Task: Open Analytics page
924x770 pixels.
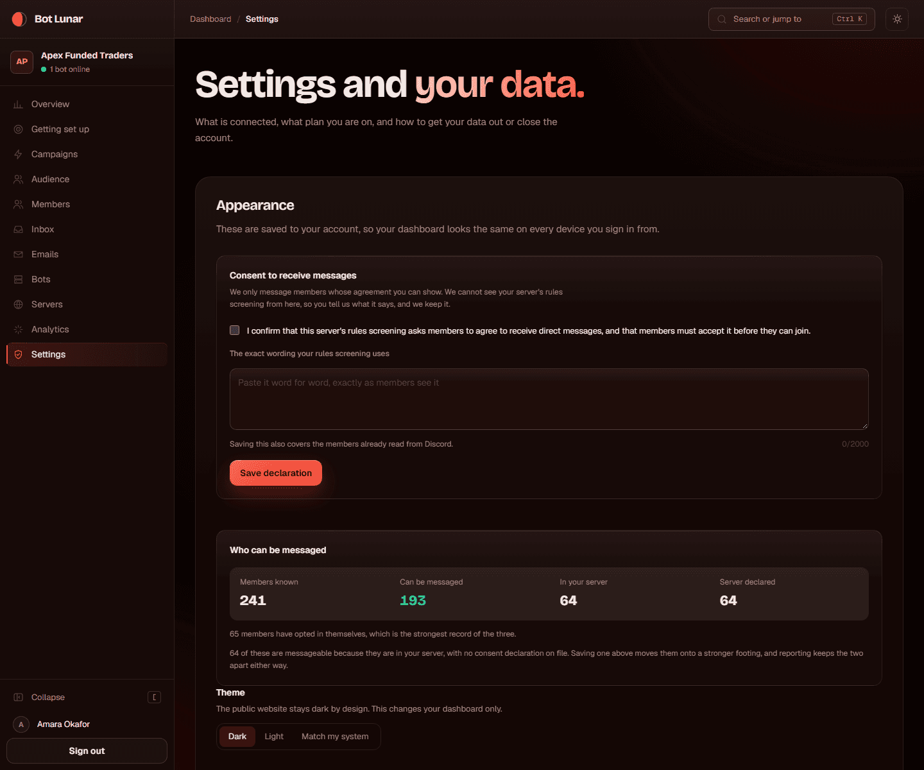Action: coord(87,329)
